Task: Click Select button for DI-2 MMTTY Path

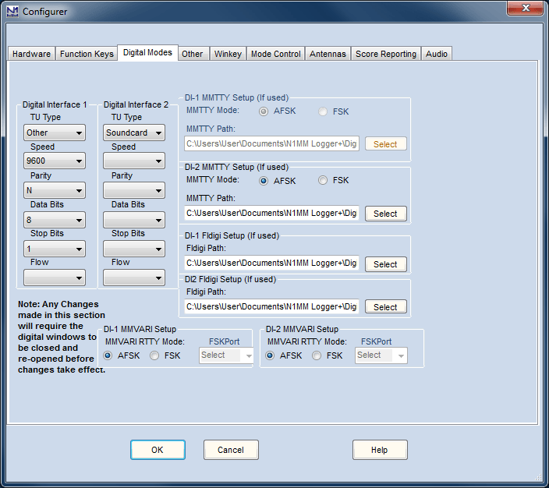Action: [385, 214]
